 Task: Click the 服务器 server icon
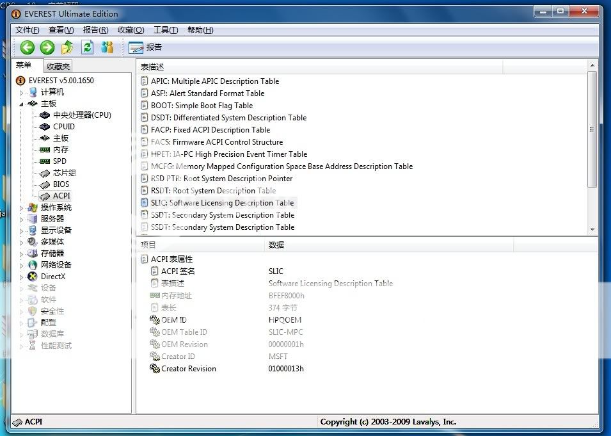[x=33, y=219]
